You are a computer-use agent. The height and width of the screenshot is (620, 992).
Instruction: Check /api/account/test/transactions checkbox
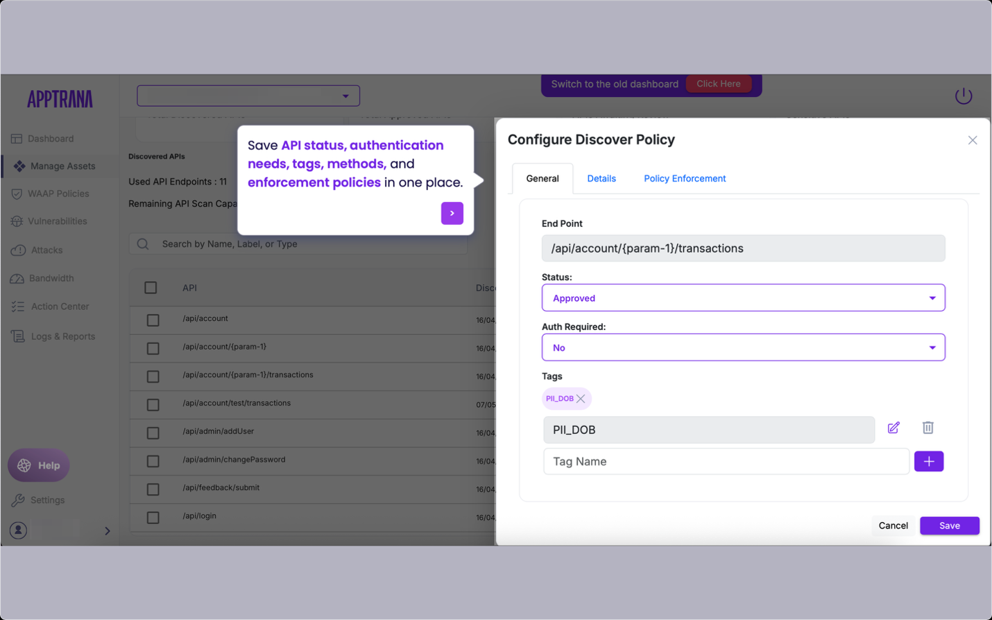click(x=153, y=405)
